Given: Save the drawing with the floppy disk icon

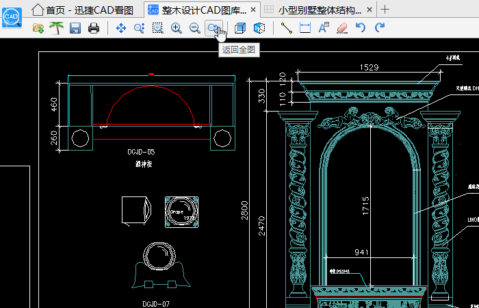Looking at the screenshot, I should click(75, 28).
